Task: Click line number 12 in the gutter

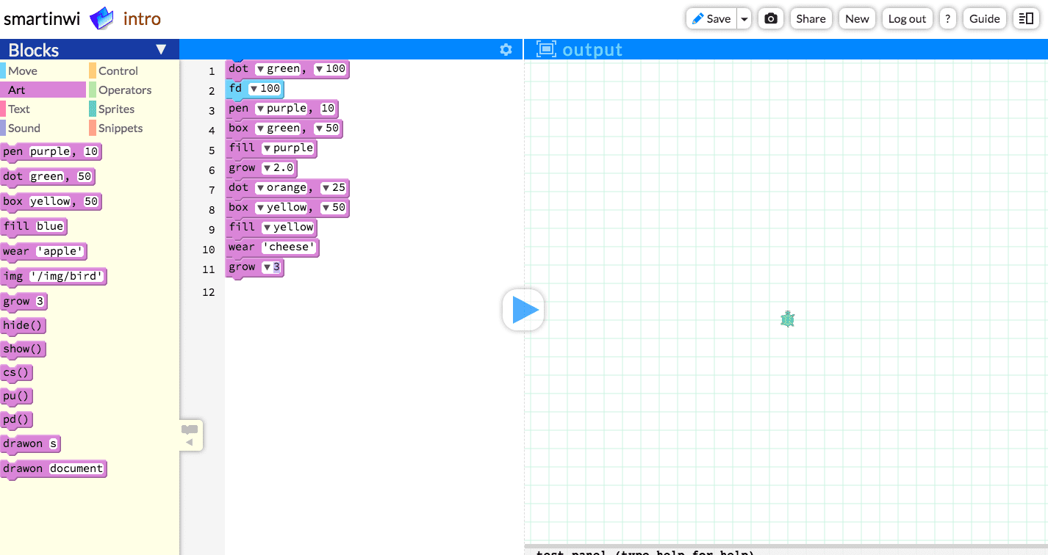Action: (x=209, y=292)
